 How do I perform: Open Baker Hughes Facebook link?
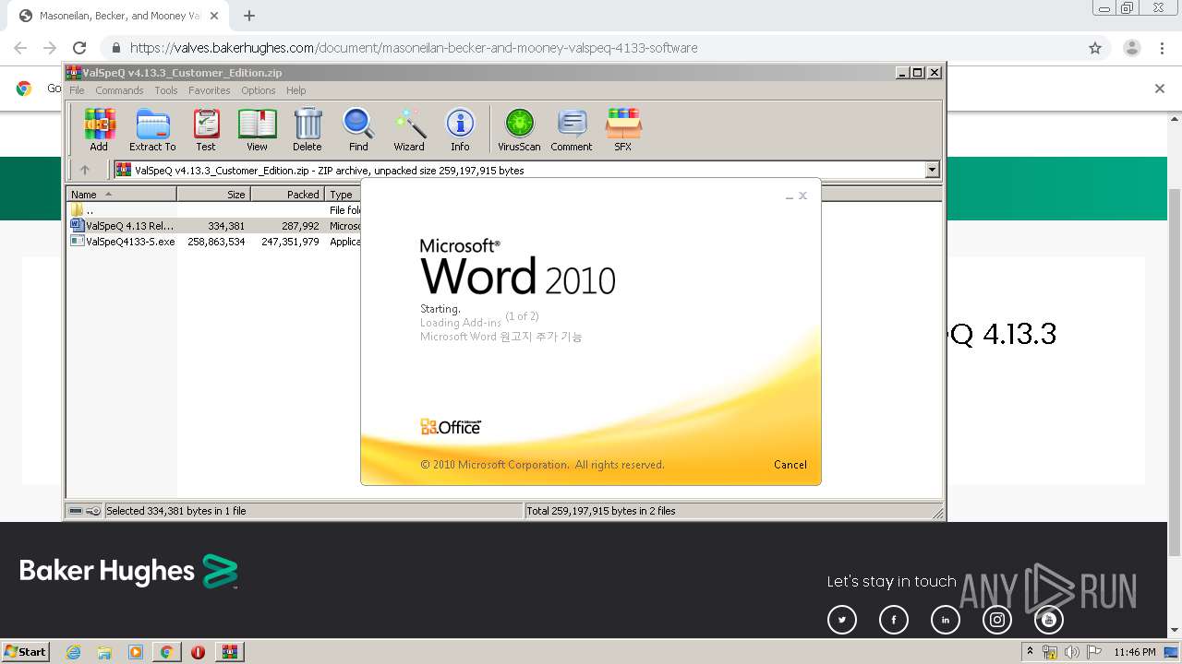tap(894, 620)
